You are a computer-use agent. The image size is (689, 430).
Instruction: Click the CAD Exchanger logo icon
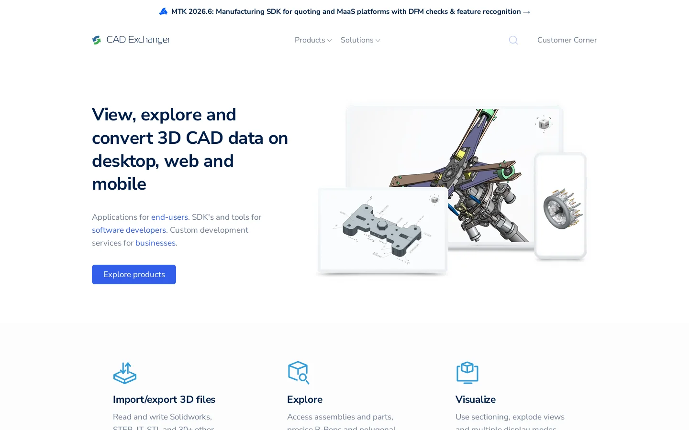pos(97,40)
